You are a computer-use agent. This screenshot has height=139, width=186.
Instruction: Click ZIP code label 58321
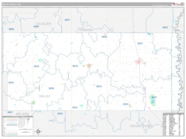(10, 112)
